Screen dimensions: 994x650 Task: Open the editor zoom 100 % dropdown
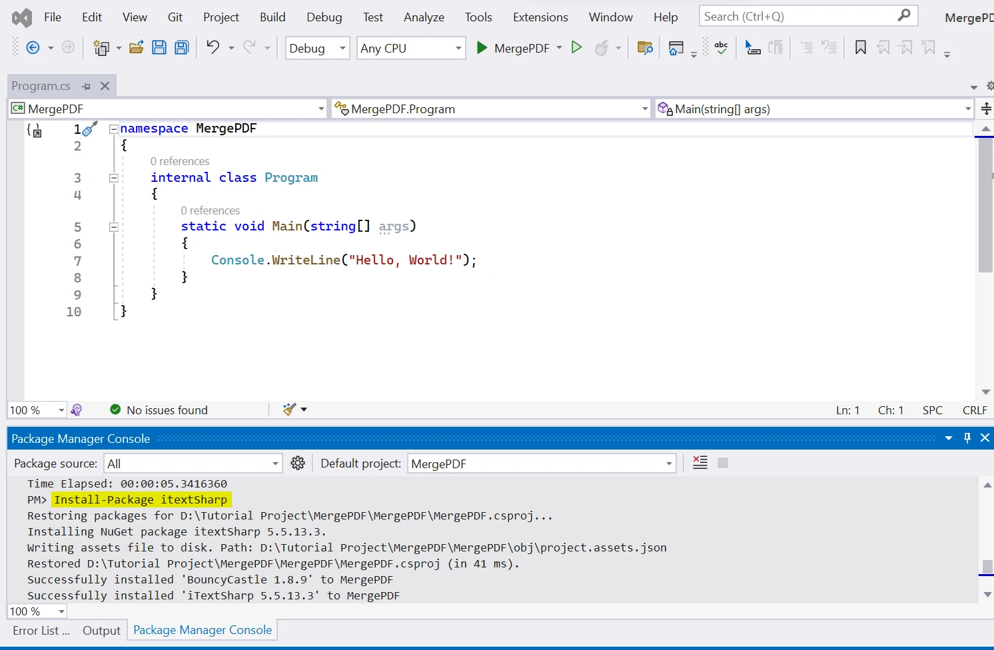click(37, 410)
